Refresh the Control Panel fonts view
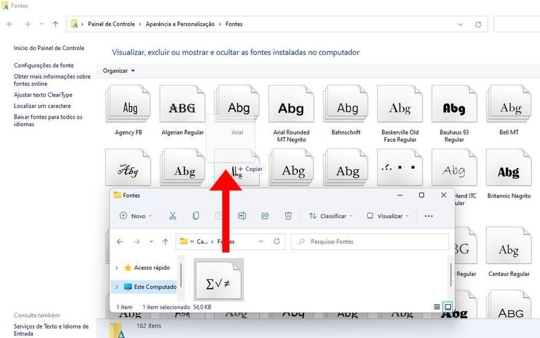The image size is (540, 338). click(478, 24)
